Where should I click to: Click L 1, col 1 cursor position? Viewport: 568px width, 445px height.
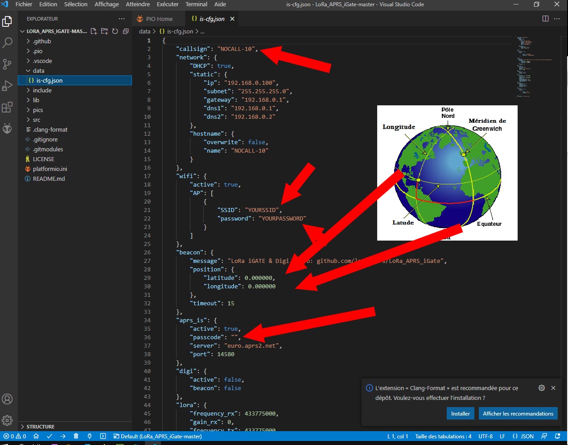click(398, 436)
